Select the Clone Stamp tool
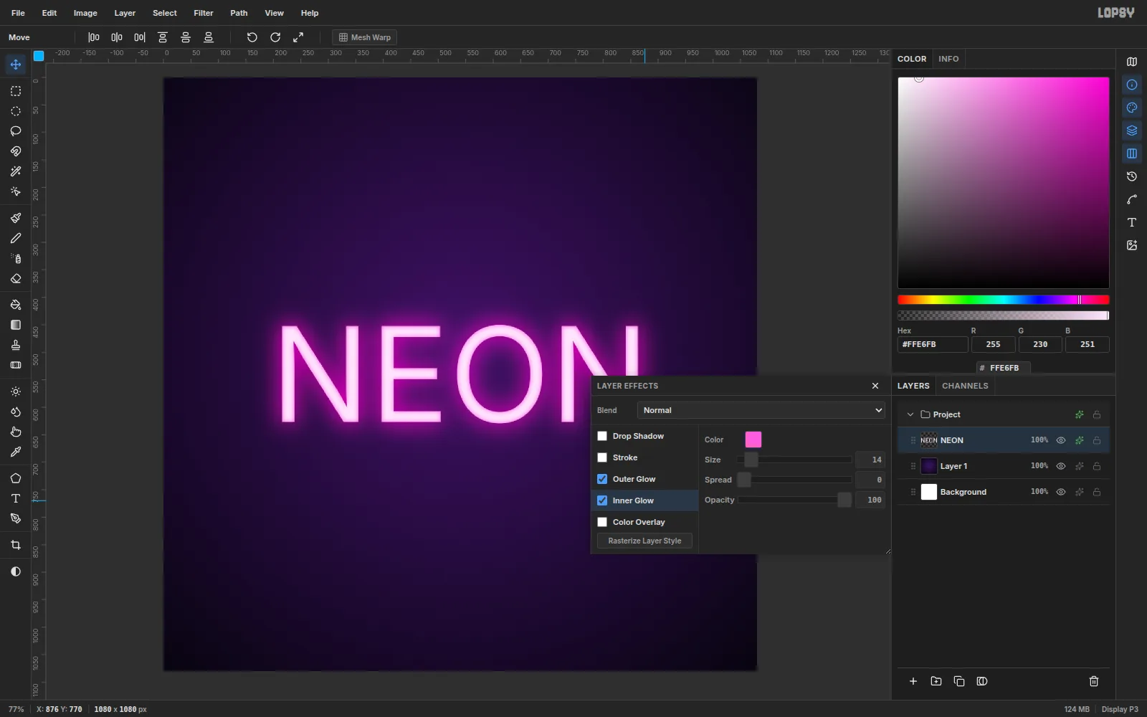The image size is (1147, 717). click(16, 345)
